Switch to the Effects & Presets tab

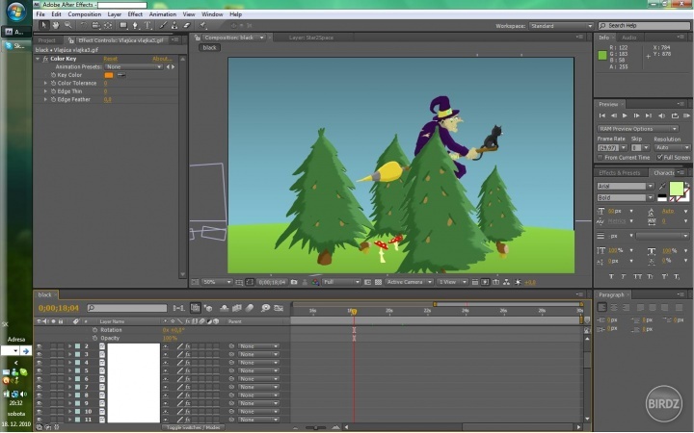coord(619,173)
